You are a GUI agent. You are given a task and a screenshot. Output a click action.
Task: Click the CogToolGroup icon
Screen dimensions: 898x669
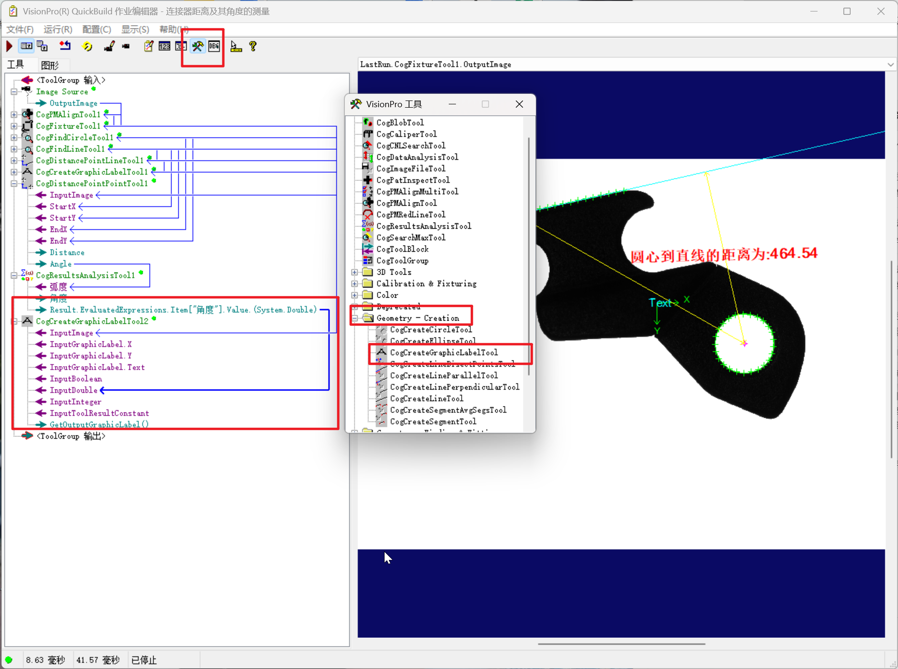coord(367,260)
